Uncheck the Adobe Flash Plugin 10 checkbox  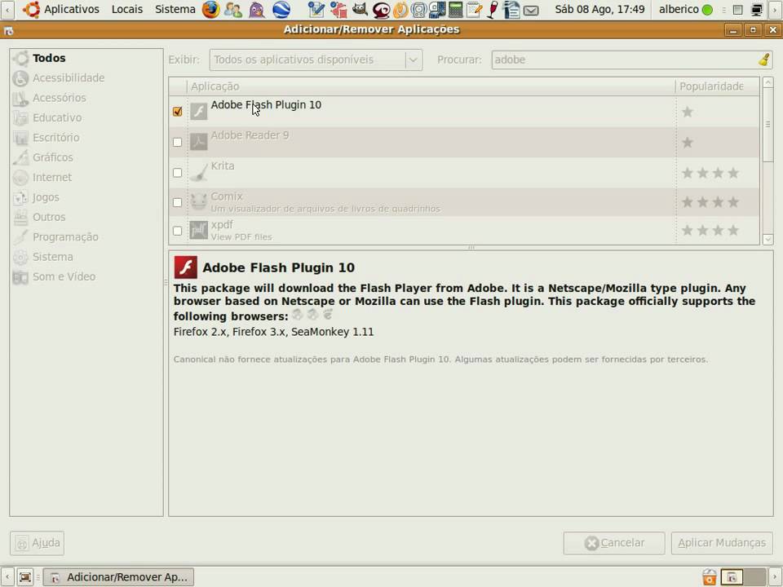pyautogui.click(x=177, y=112)
